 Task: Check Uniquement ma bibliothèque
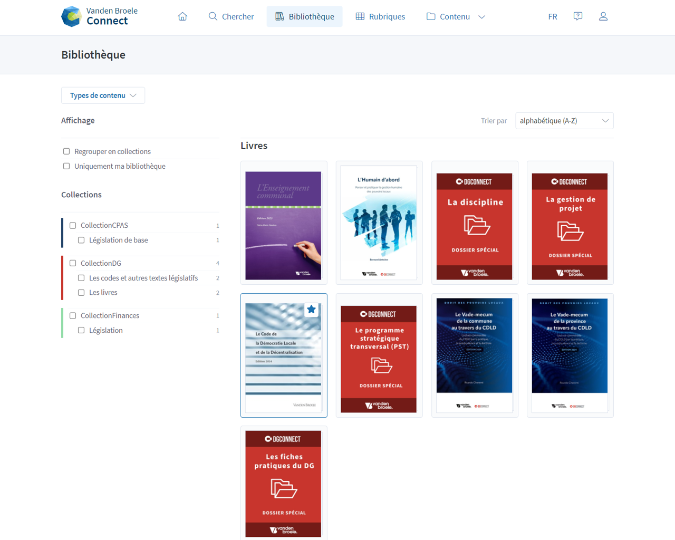click(x=66, y=166)
